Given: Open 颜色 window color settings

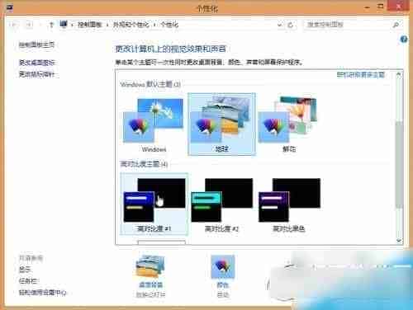Looking at the screenshot, I should (223, 276).
